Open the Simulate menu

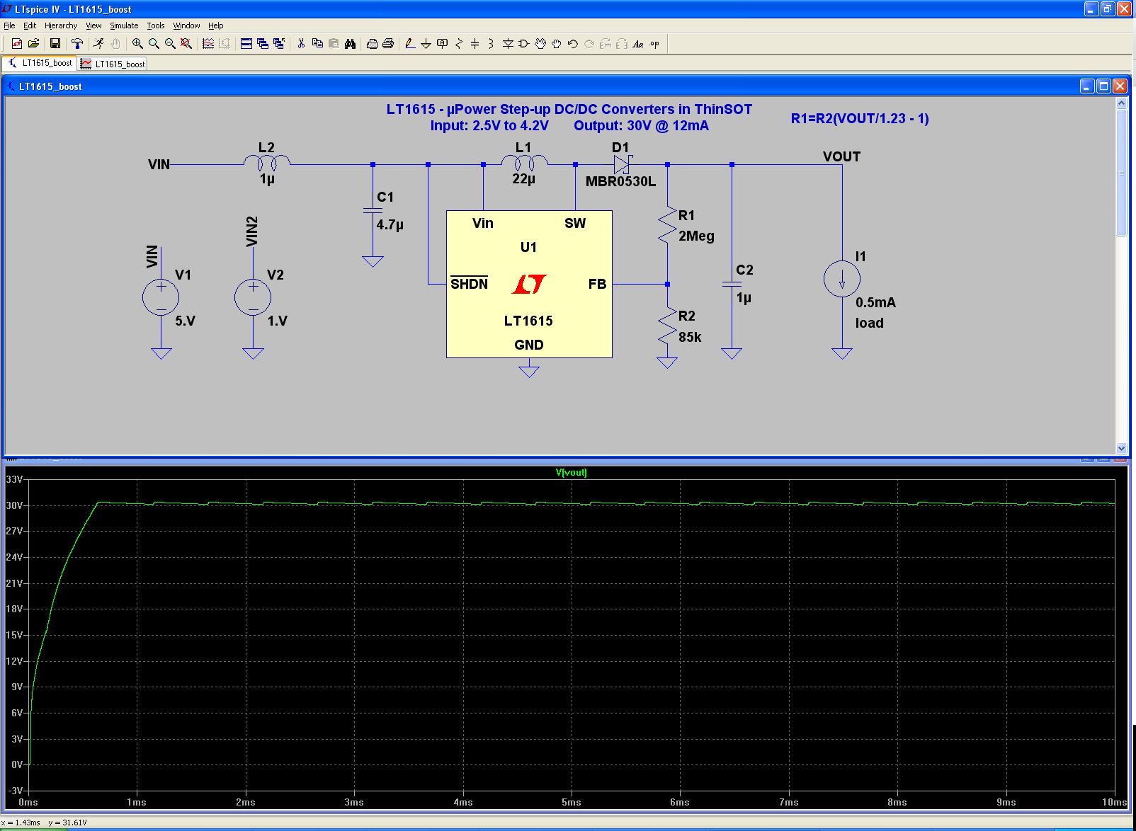click(124, 25)
